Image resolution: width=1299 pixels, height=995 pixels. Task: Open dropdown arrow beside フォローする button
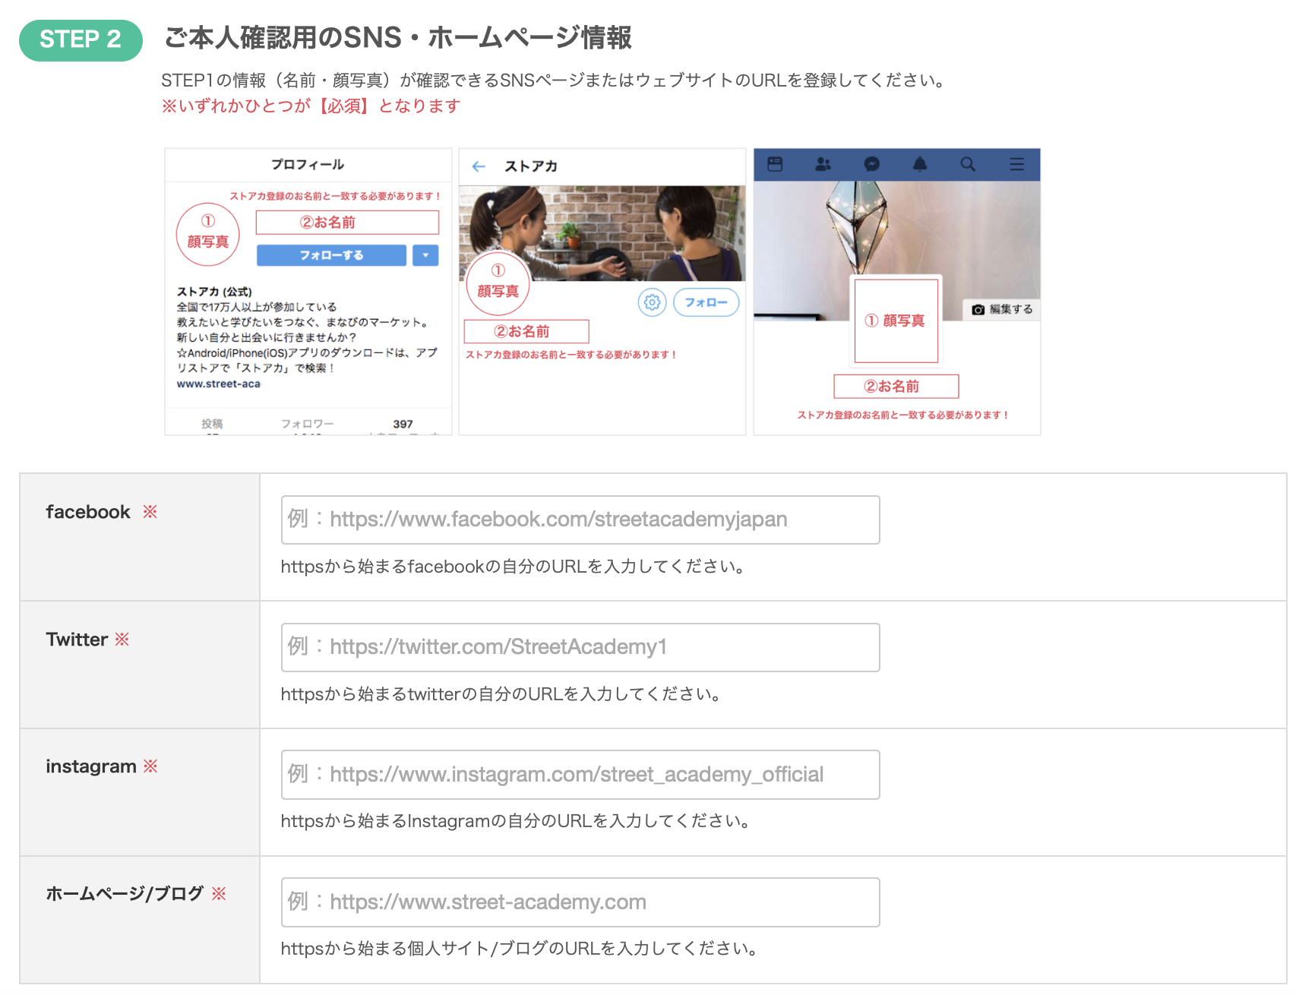425,255
